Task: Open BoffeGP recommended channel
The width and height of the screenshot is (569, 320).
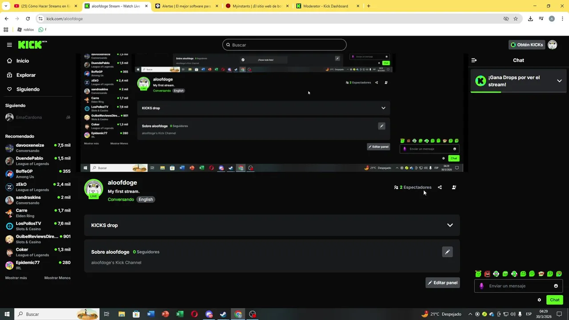Action: pyautogui.click(x=38, y=174)
